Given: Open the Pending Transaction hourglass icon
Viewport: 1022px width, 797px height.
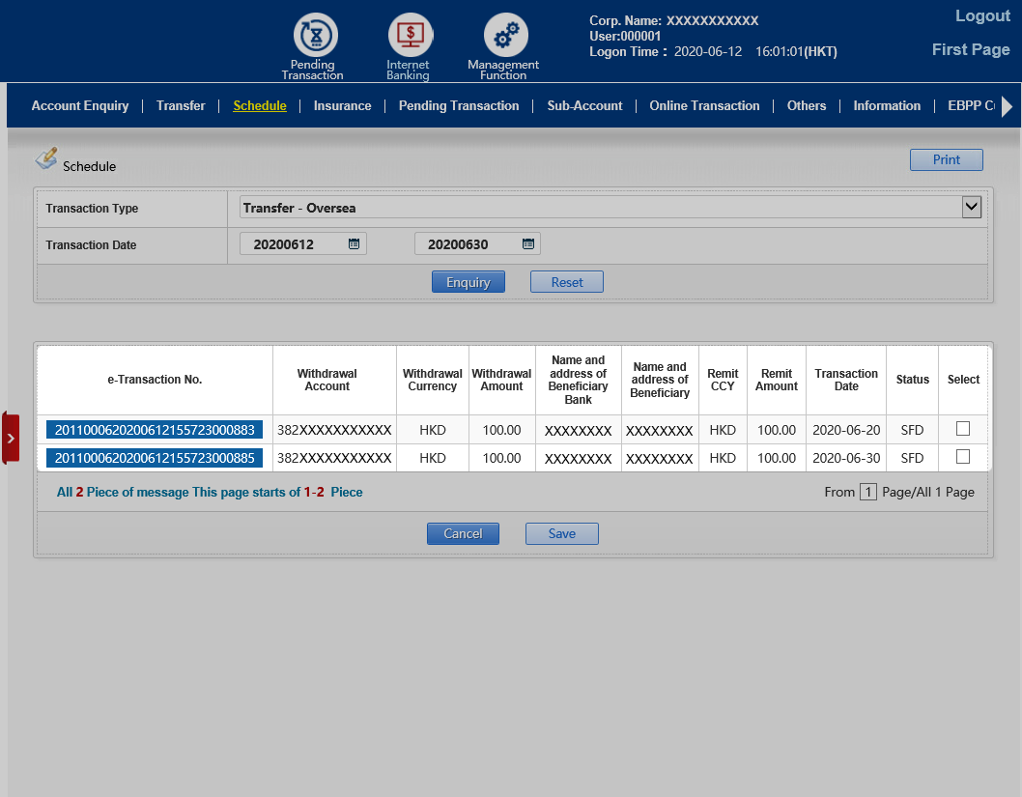Looking at the screenshot, I should pos(313,36).
